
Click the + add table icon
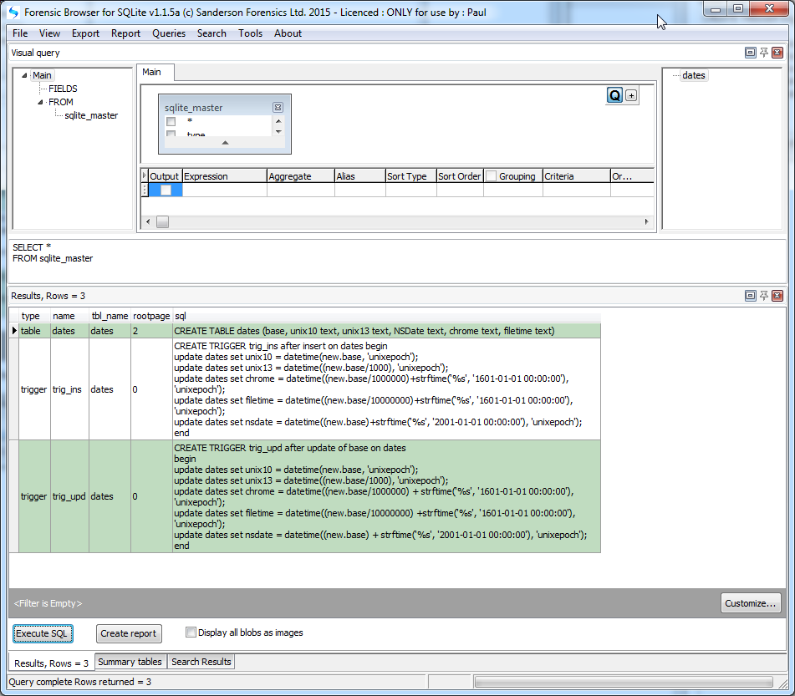coord(631,94)
